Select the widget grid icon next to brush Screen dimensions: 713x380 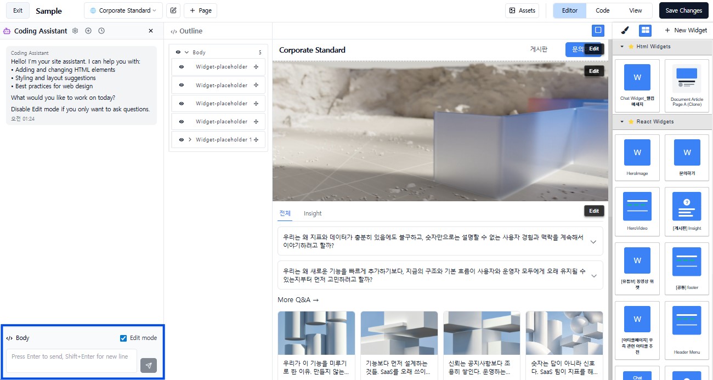tap(645, 30)
